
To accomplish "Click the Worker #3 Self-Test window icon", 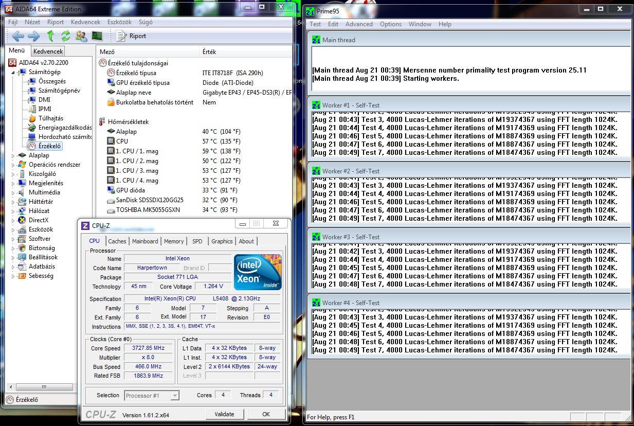I will point(316,237).
